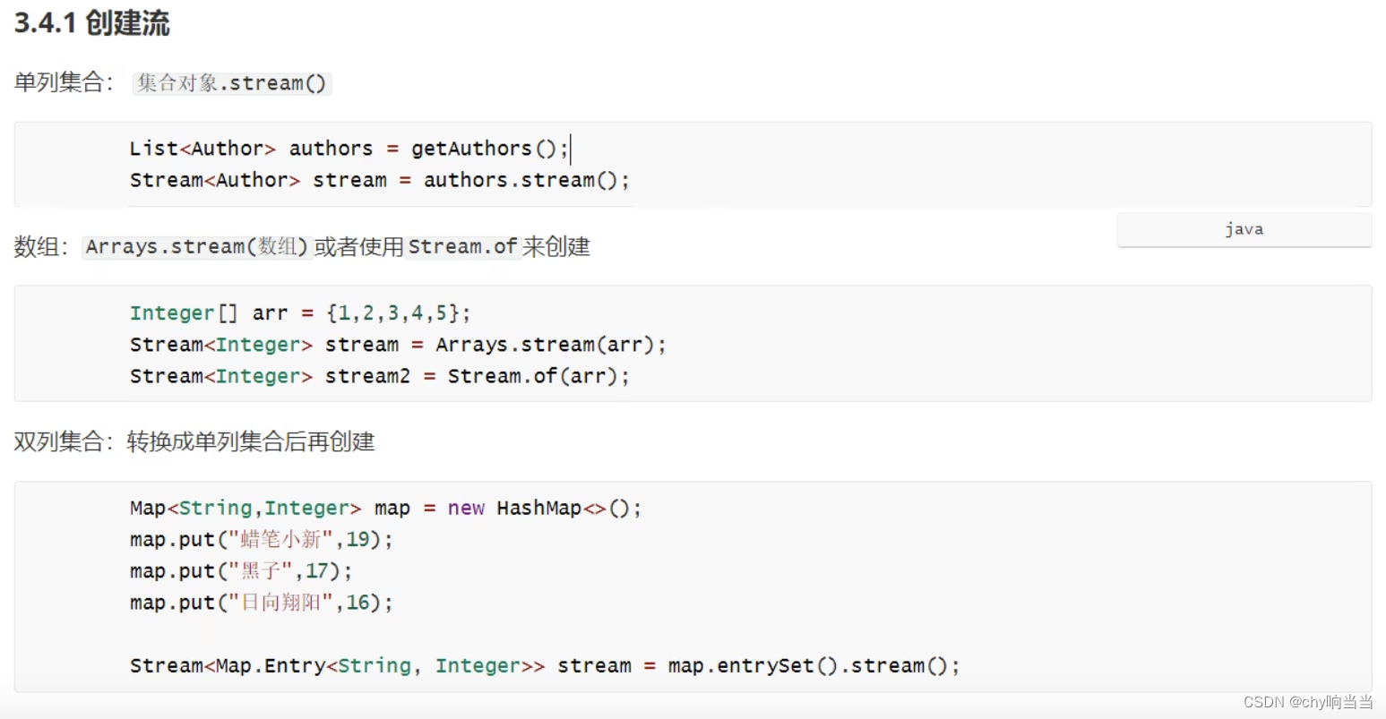Click the inline code "集合对象.stream()"
The height and width of the screenshot is (719, 1386).
click(x=232, y=83)
